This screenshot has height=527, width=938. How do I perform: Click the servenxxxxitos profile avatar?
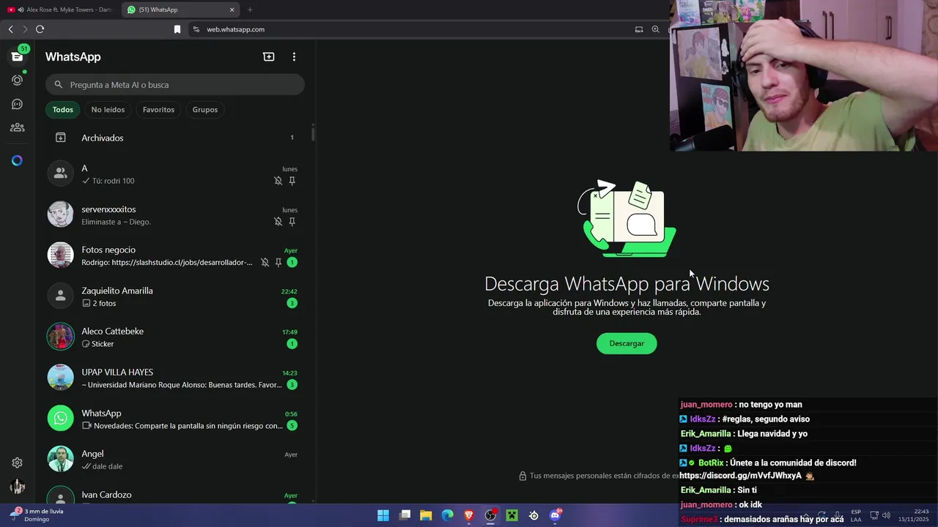[61, 214]
